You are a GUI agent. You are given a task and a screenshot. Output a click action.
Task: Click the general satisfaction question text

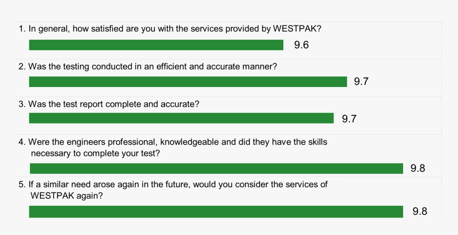click(x=176, y=29)
